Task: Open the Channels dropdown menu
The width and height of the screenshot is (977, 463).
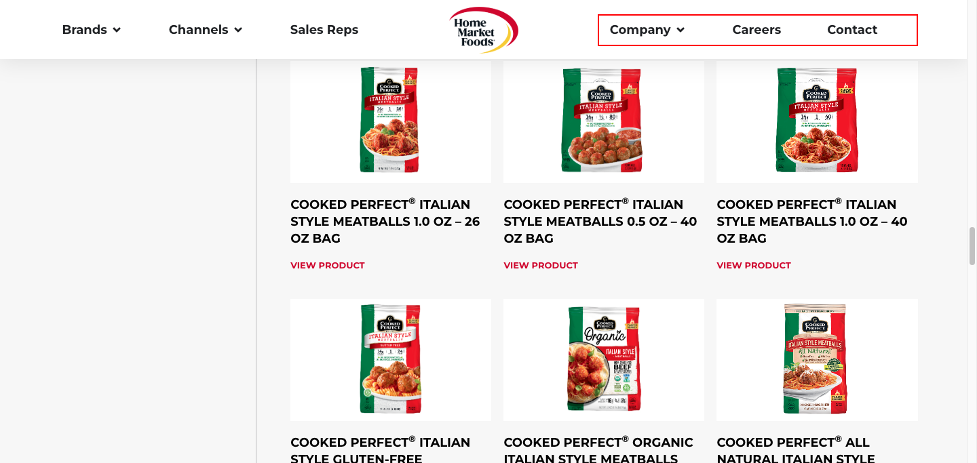Action: (205, 30)
